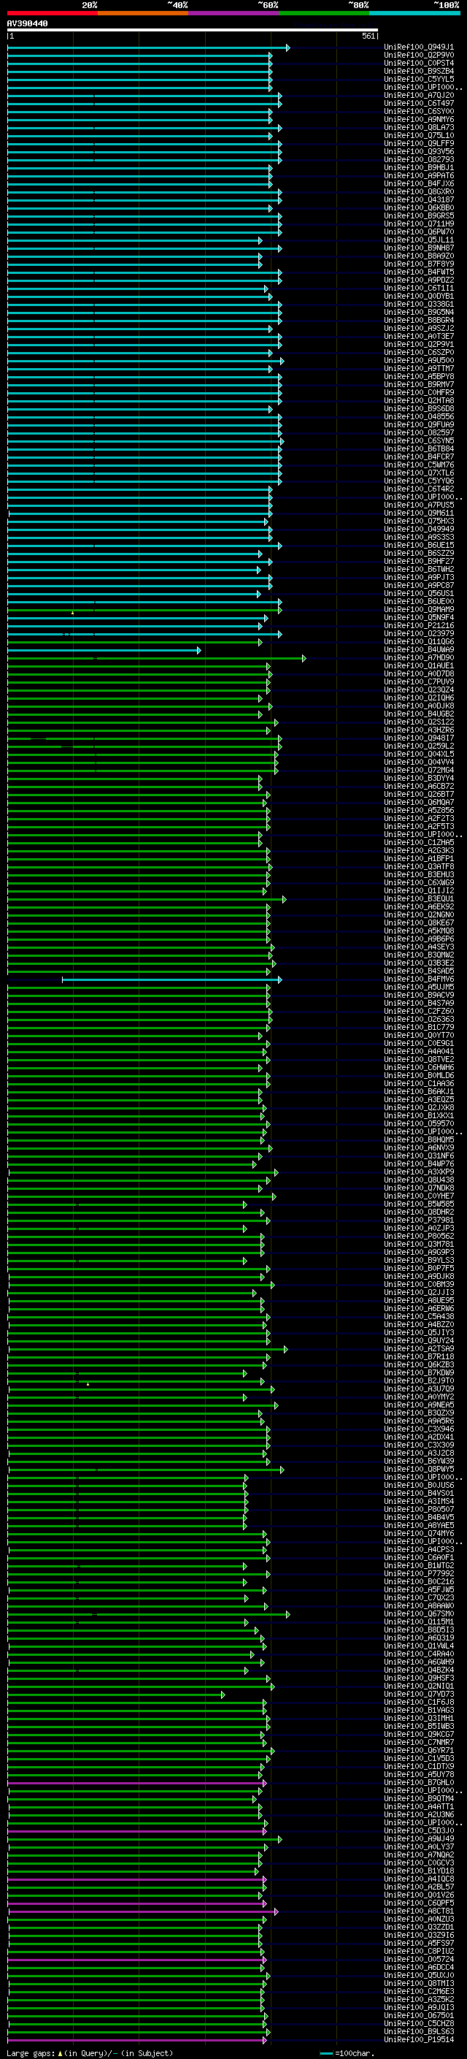Open the UniRef100_Q6KBB0 entry

pyautogui.click(x=419, y=208)
